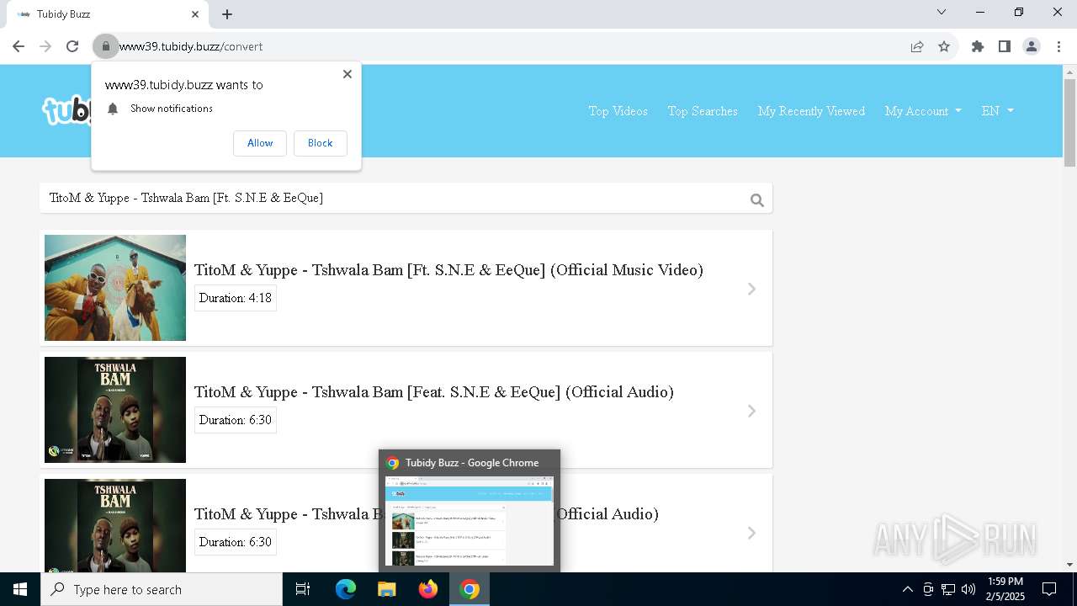
Task: View site information via lock icon
Action: coord(105,46)
